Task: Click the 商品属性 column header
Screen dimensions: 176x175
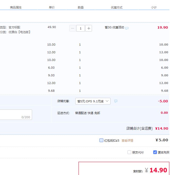Action: pyautogui.click(x=16, y=7)
